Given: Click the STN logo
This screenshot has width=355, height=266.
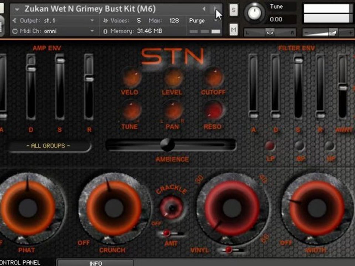Looking at the screenshot, I should coord(173,56).
